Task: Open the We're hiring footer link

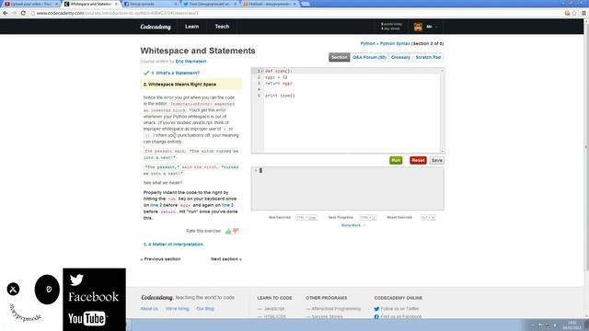Action: coord(177,309)
